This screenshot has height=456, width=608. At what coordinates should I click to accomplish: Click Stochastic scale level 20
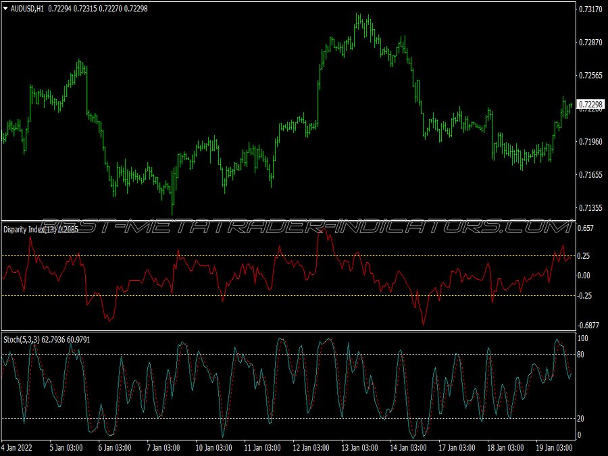(x=581, y=419)
